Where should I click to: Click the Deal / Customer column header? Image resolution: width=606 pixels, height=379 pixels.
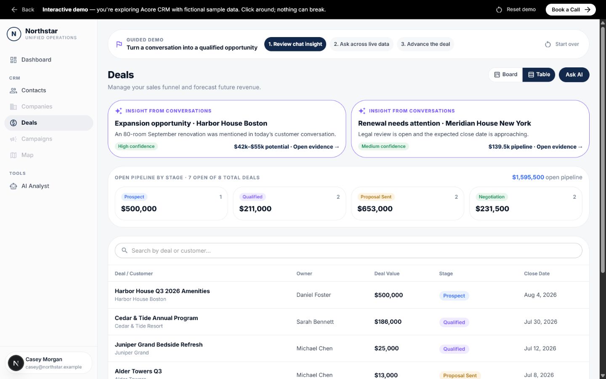(134, 274)
